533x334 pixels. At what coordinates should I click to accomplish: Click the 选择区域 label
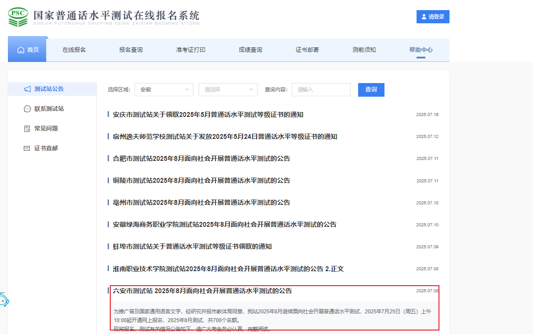tap(119, 90)
